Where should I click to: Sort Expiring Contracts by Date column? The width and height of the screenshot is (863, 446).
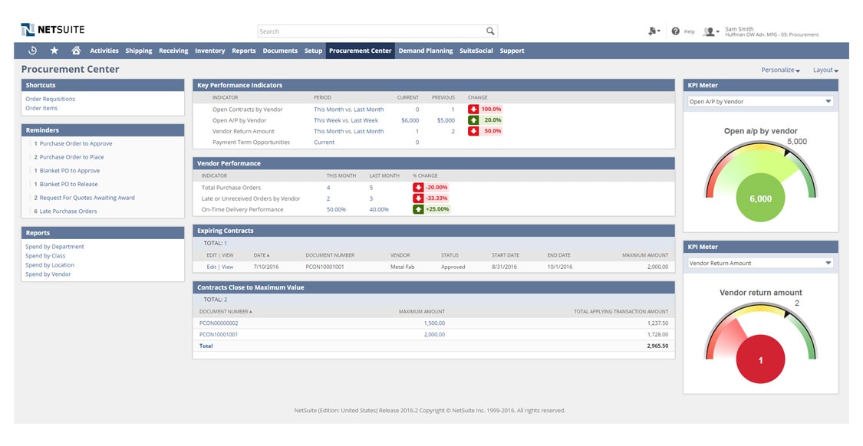[262, 255]
